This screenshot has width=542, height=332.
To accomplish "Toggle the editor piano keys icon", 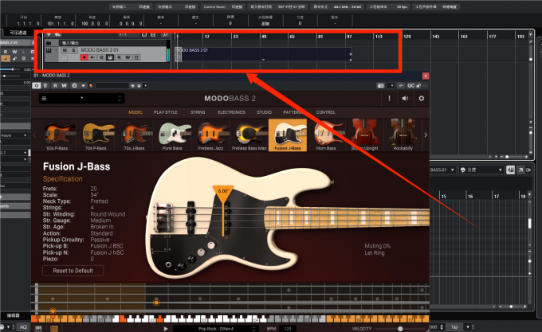I will click(x=511, y=170).
